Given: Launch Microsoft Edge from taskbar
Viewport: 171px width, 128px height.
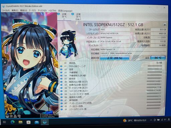Looking at the screenshot, I should [13, 122].
